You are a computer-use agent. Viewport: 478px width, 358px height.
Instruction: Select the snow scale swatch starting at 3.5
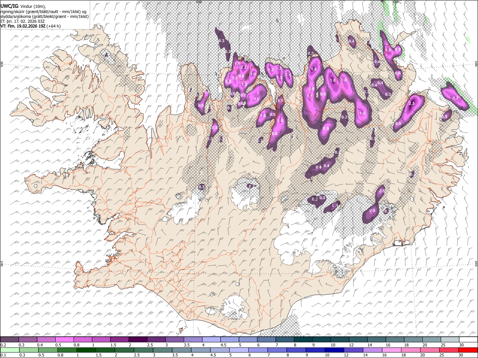coord(193,339)
